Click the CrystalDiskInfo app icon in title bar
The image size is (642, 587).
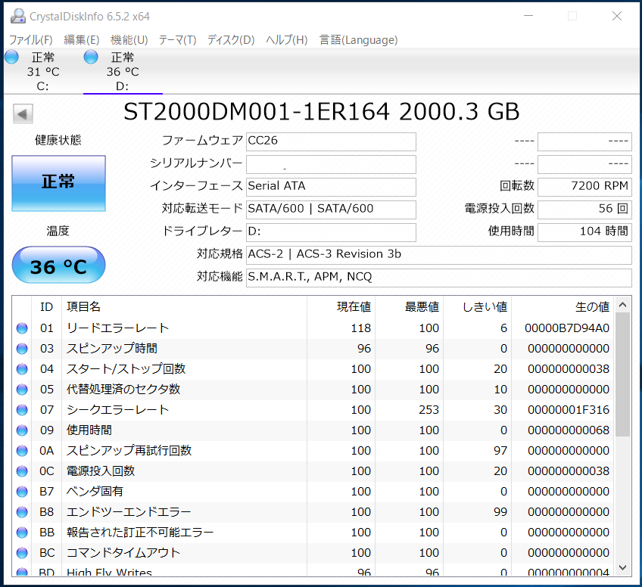[17, 16]
